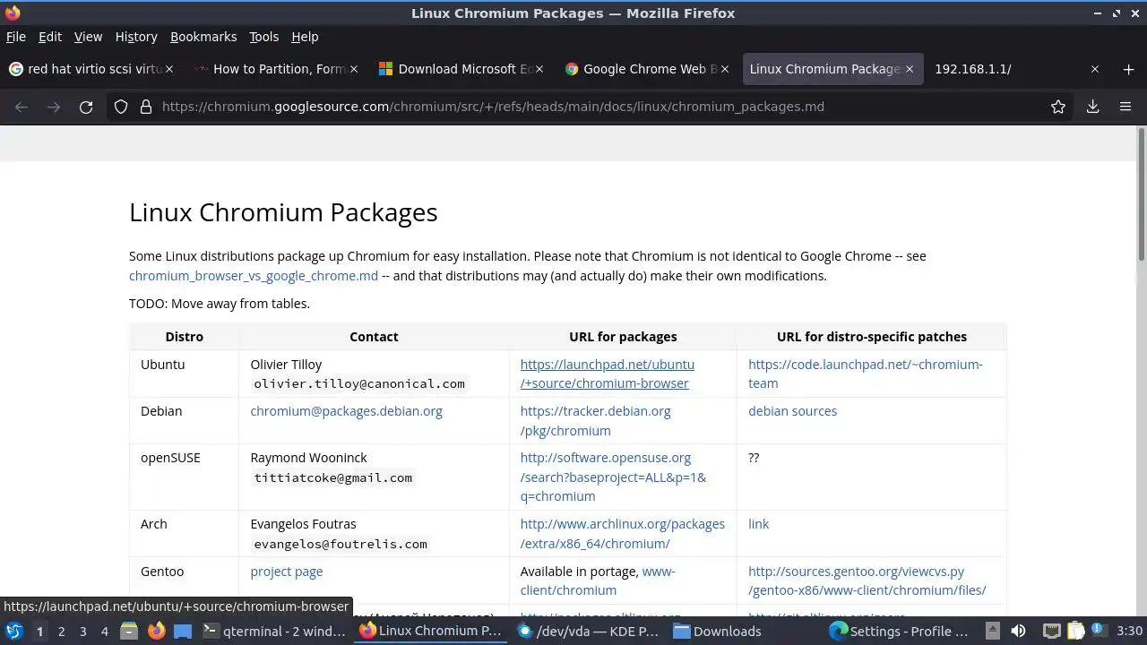Go back to the previous page
This screenshot has height=645, width=1147.
22,107
